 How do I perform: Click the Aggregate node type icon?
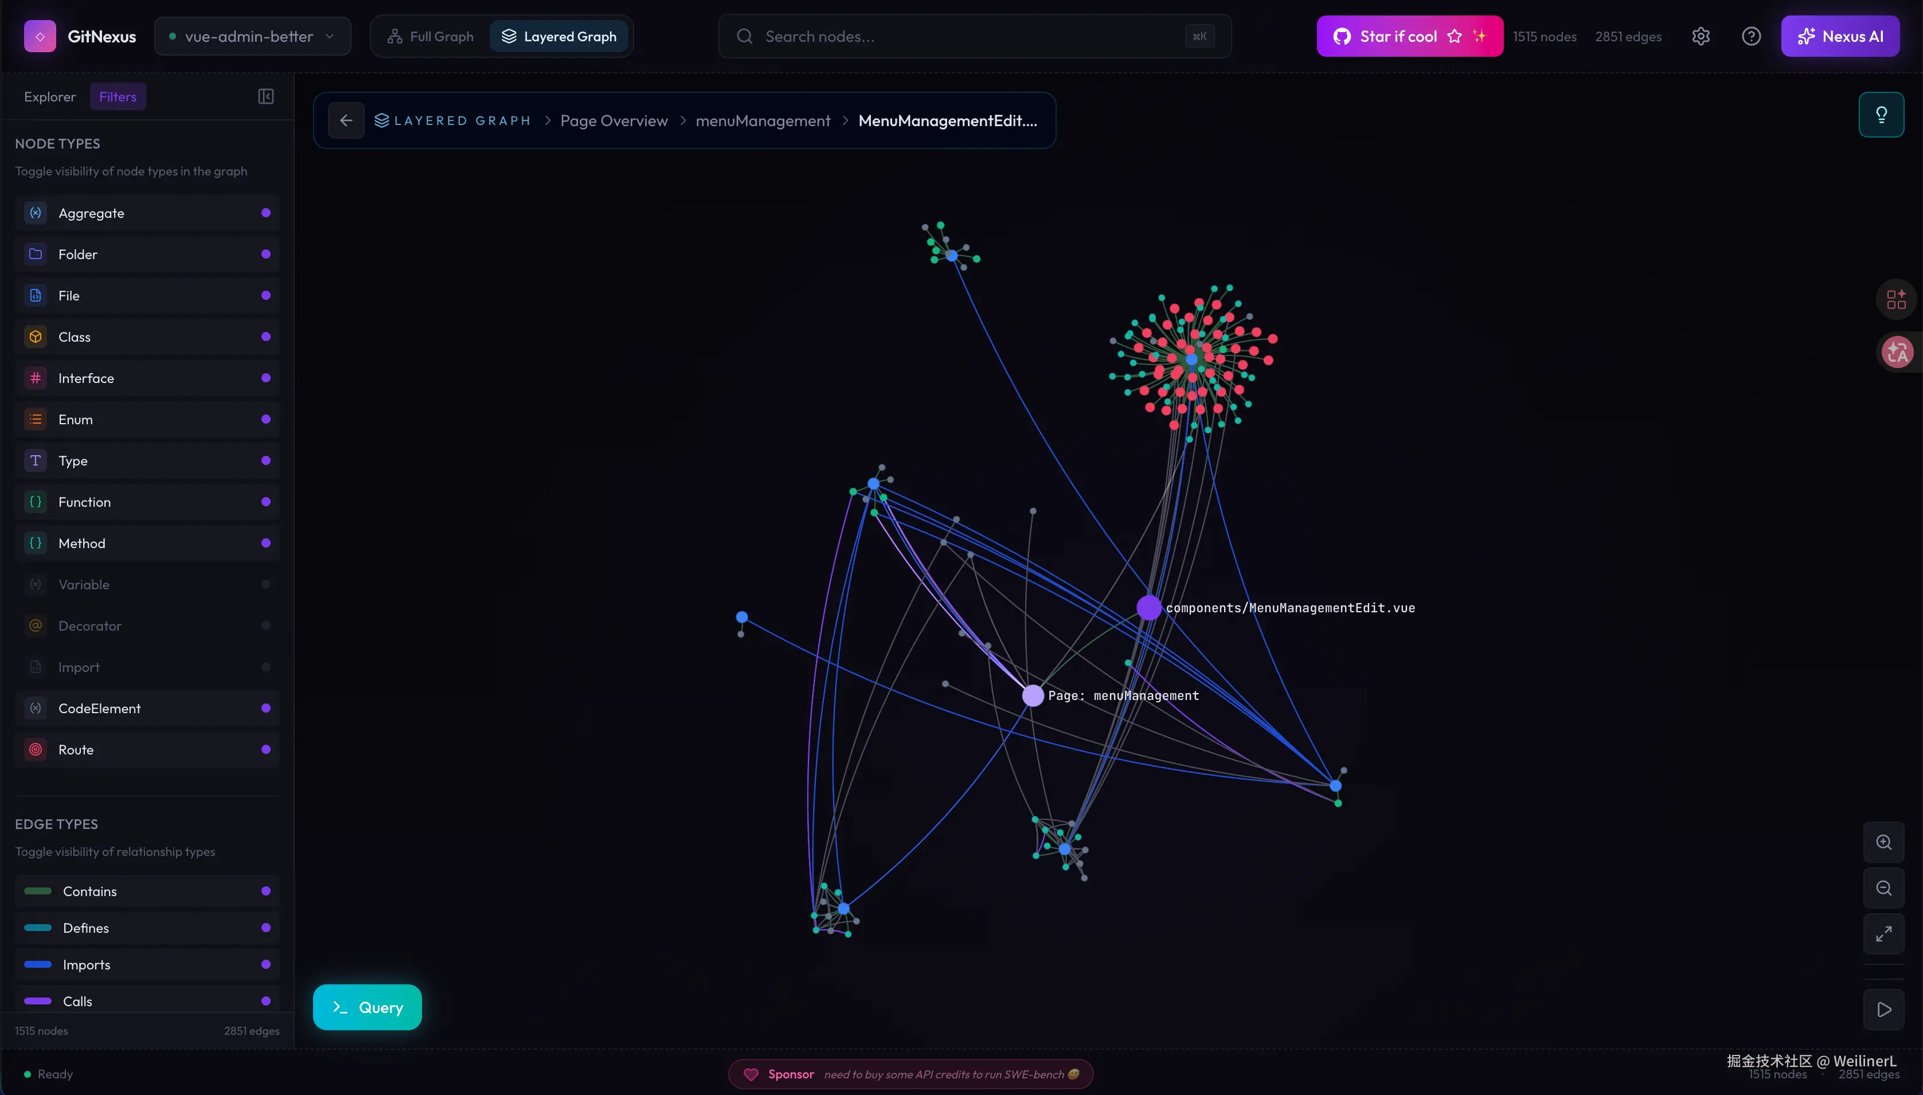pyautogui.click(x=36, y=213)
